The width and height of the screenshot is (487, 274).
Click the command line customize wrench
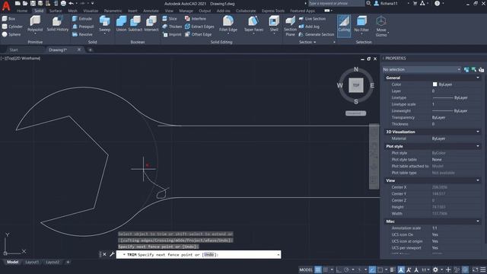112,254
